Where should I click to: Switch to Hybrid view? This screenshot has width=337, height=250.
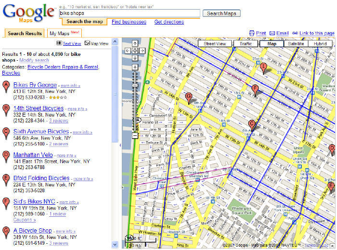320,44
